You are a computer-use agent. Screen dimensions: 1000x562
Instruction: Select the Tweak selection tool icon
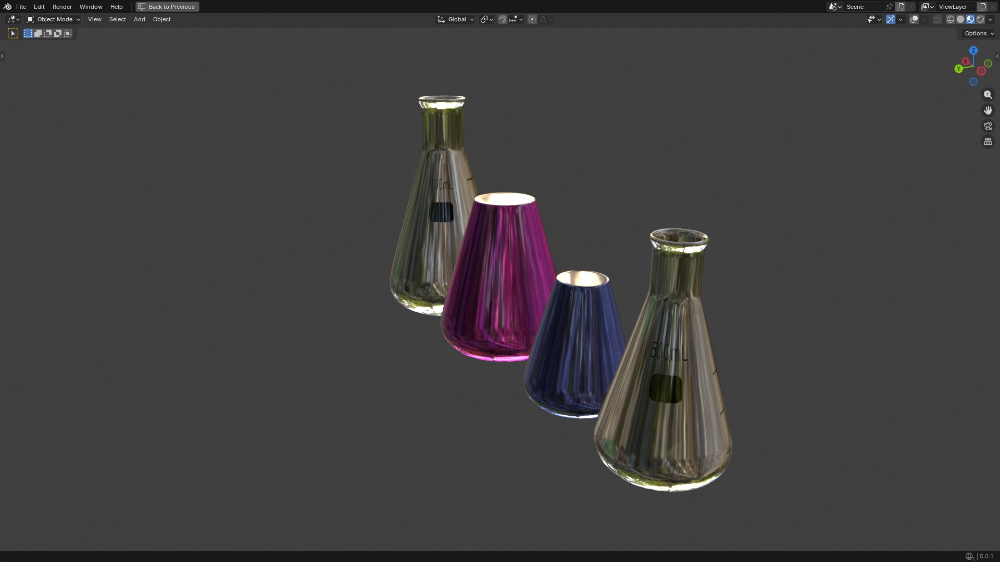[13, 33]
